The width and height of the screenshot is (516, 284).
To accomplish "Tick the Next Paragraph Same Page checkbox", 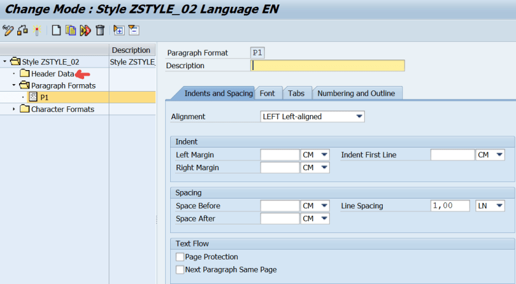I will (x=180, y=269).
